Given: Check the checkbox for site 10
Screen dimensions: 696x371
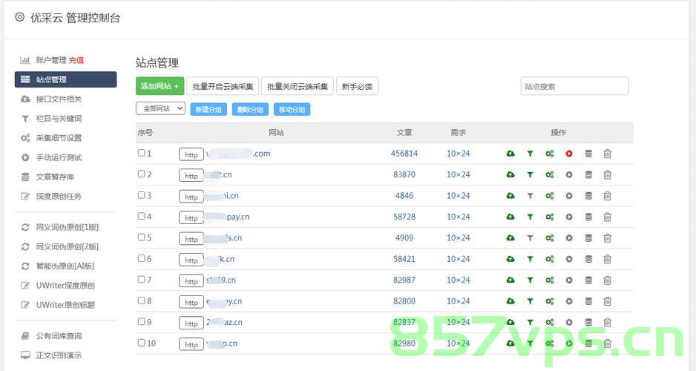Looking at the screenshot, I should point(141,342).
